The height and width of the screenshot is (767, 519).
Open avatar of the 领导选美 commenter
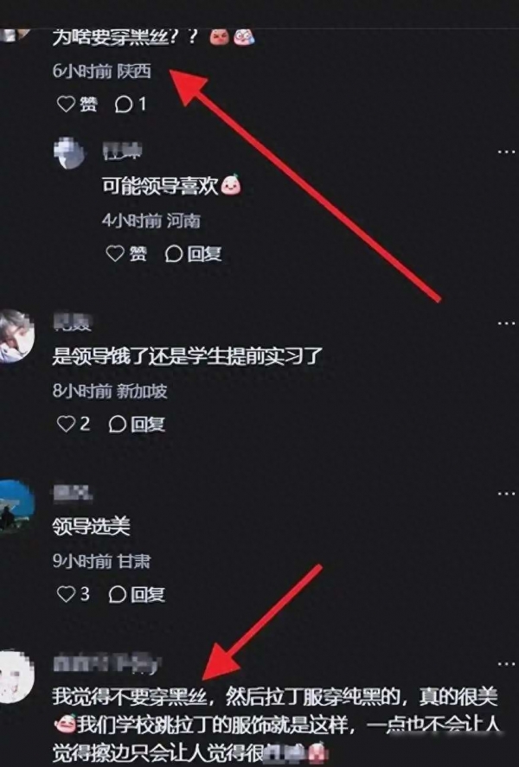click(x=16, y=506)
